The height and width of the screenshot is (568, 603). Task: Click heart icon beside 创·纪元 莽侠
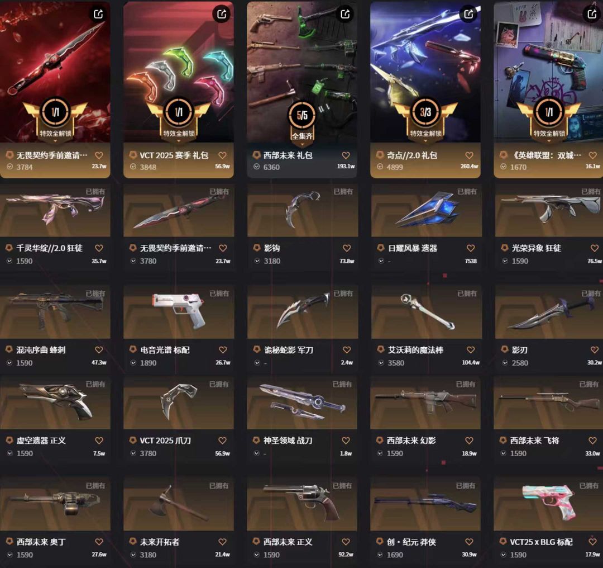[469, 542]
